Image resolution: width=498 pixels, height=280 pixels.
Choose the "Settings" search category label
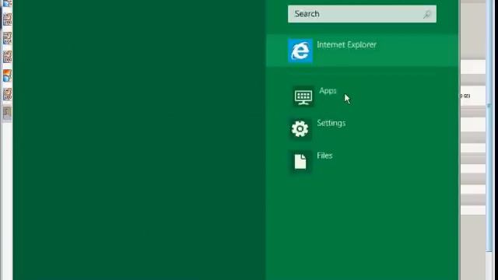pos(331,123)
